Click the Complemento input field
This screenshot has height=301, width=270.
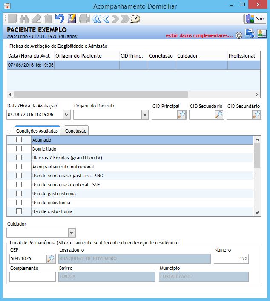coord(32,277)
